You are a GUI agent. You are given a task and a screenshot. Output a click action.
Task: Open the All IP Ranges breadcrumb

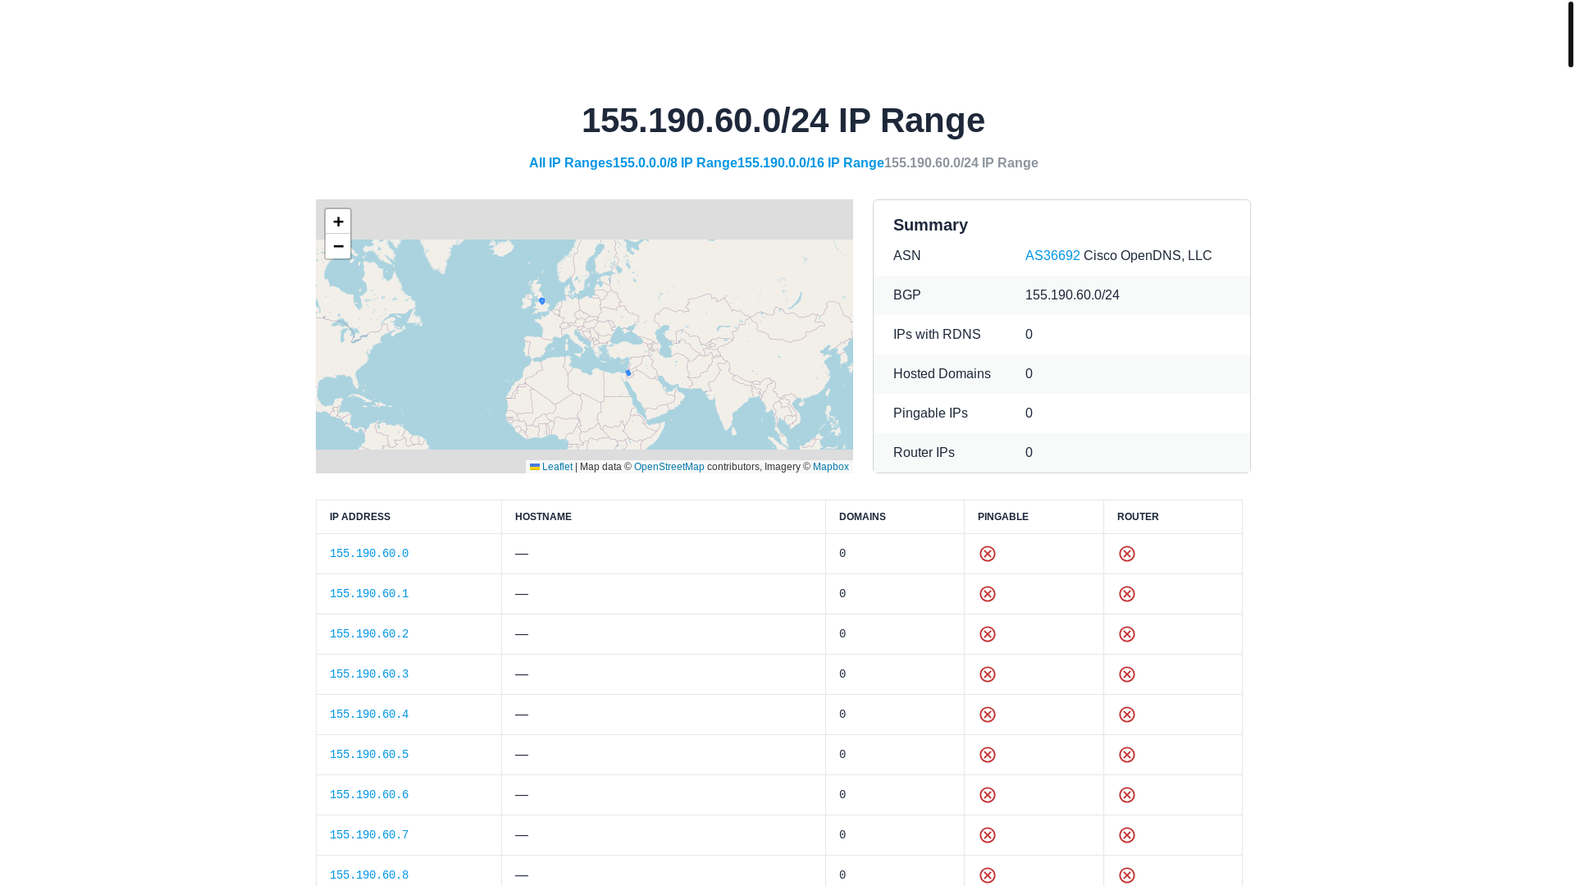pos(571,162)
